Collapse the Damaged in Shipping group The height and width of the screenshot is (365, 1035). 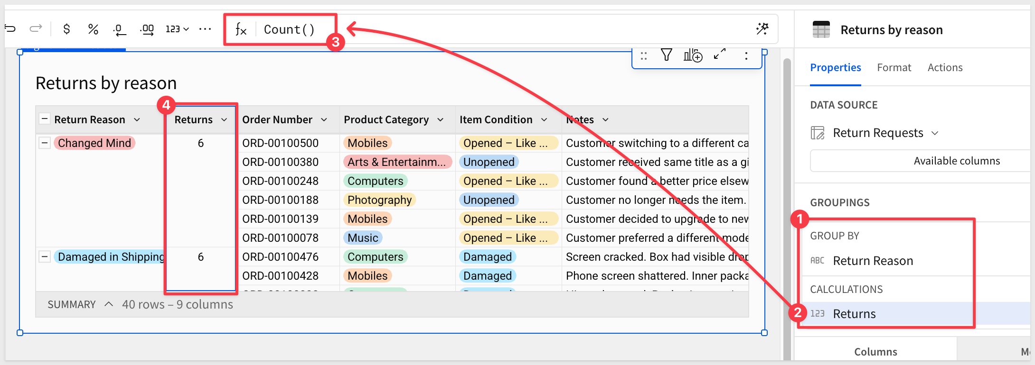point(45,256)
